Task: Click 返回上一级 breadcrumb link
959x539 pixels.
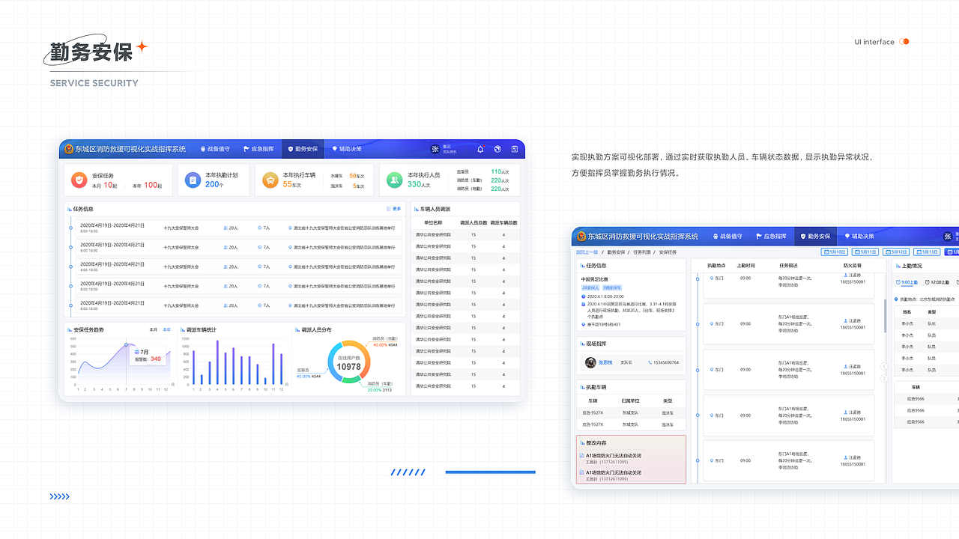Action: (587, 252)
